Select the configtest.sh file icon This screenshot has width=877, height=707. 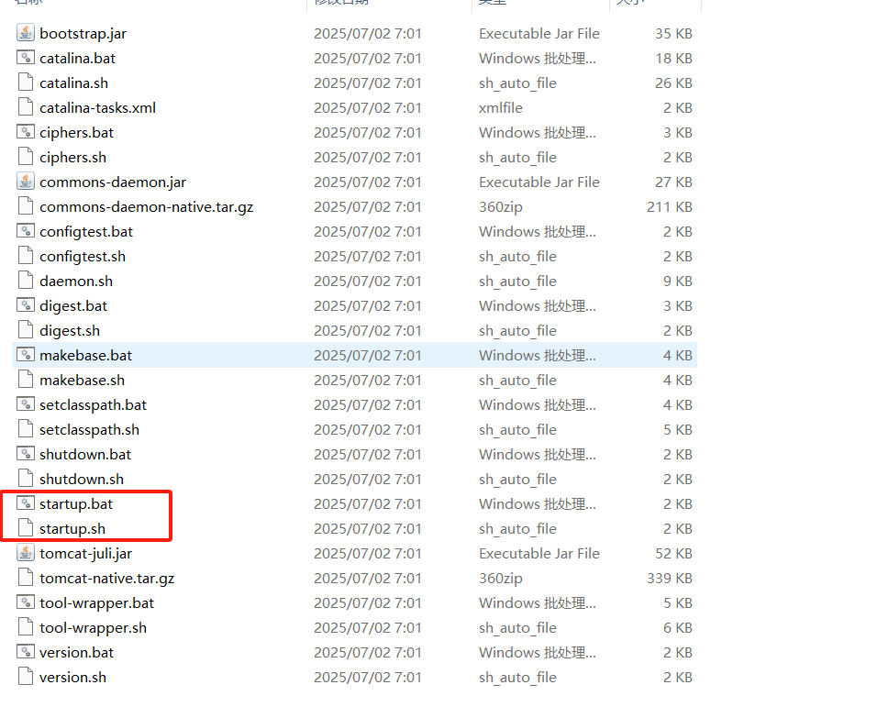[26, 256]
